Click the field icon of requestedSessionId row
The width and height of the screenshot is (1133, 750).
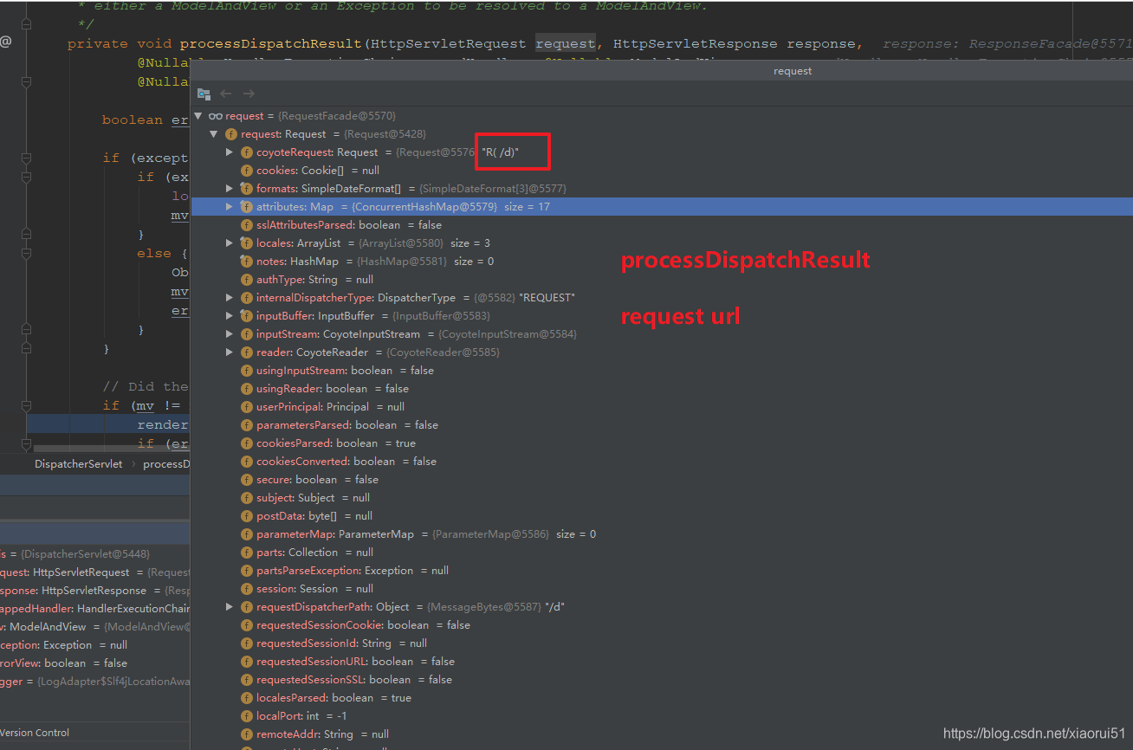(247, 643)
